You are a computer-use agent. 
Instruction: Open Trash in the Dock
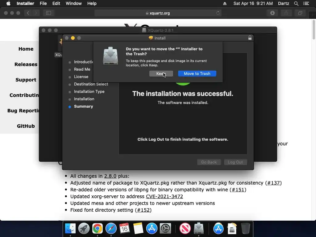click(x=245, y=229)
